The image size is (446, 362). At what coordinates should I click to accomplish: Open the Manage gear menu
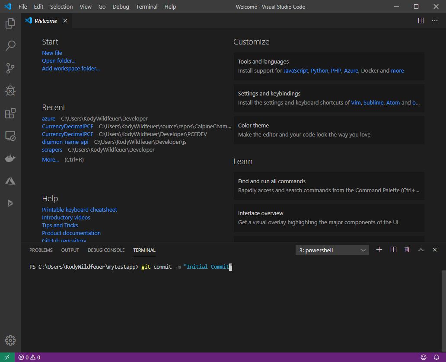[10, 340]
